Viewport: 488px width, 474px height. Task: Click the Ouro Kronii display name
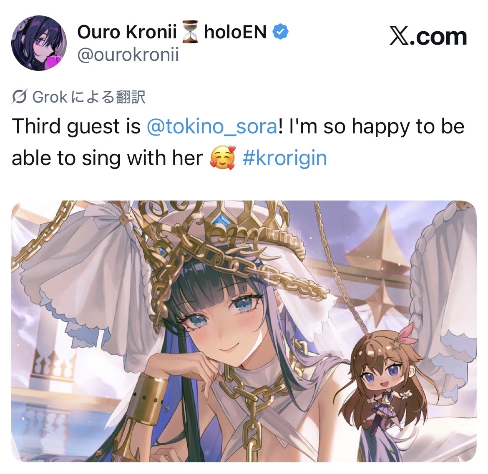tap(127, 32)
